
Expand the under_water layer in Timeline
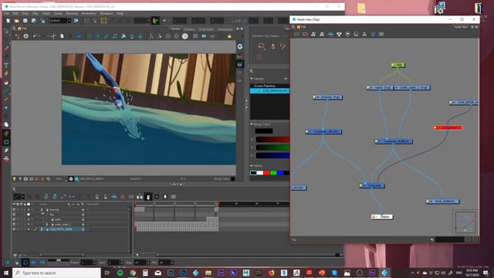pyautogui.click(x=47, y=225)
